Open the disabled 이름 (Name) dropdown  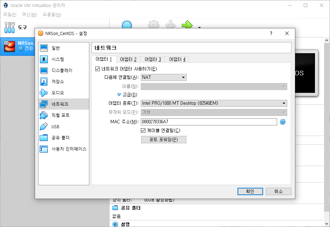click(214, 87)
